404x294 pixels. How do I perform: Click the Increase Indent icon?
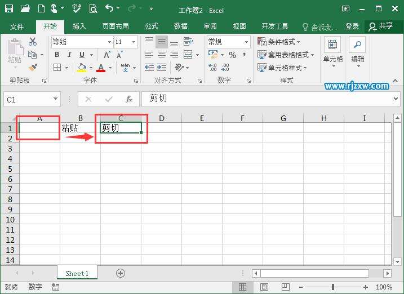[x=162, y=68]
